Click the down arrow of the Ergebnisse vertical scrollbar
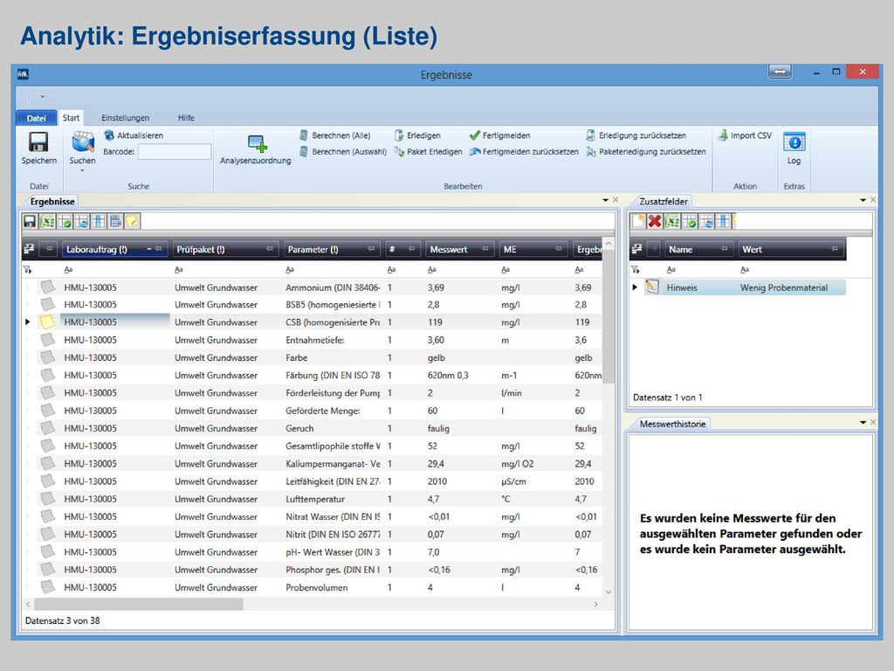Screen dimensions: 894x671 [609, 591]
